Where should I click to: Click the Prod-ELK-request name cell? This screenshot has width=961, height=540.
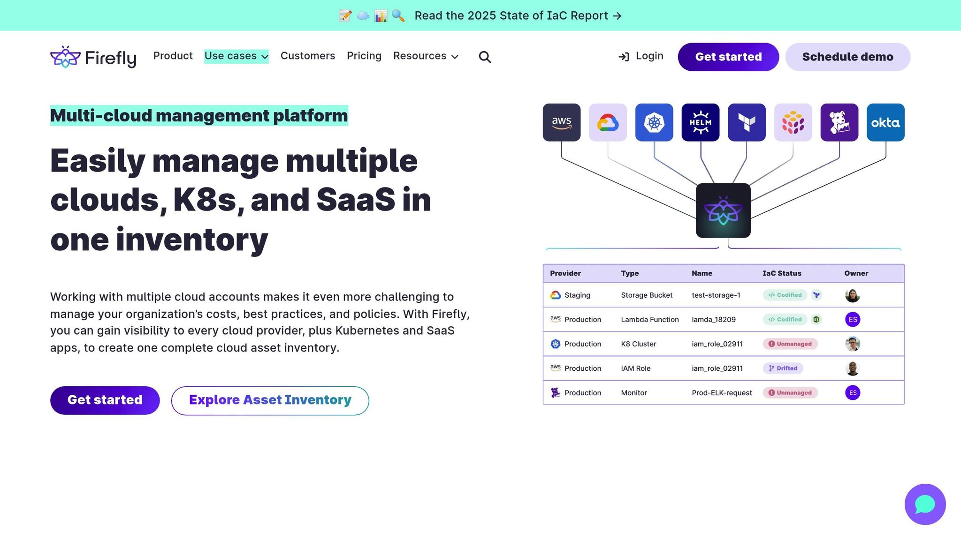tap(722, 393)
